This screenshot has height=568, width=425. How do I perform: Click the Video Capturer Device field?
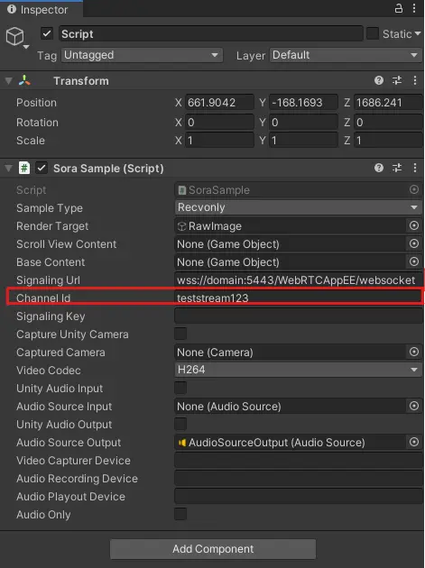click(299, 460)
